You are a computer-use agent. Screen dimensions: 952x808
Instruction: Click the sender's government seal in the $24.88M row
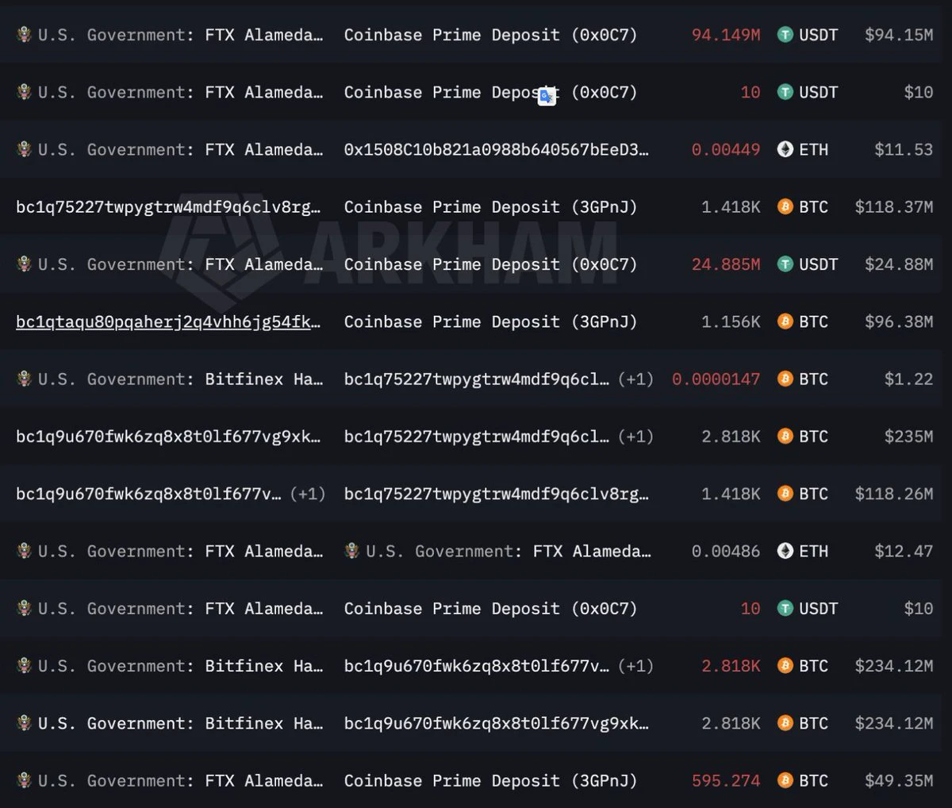25,264
